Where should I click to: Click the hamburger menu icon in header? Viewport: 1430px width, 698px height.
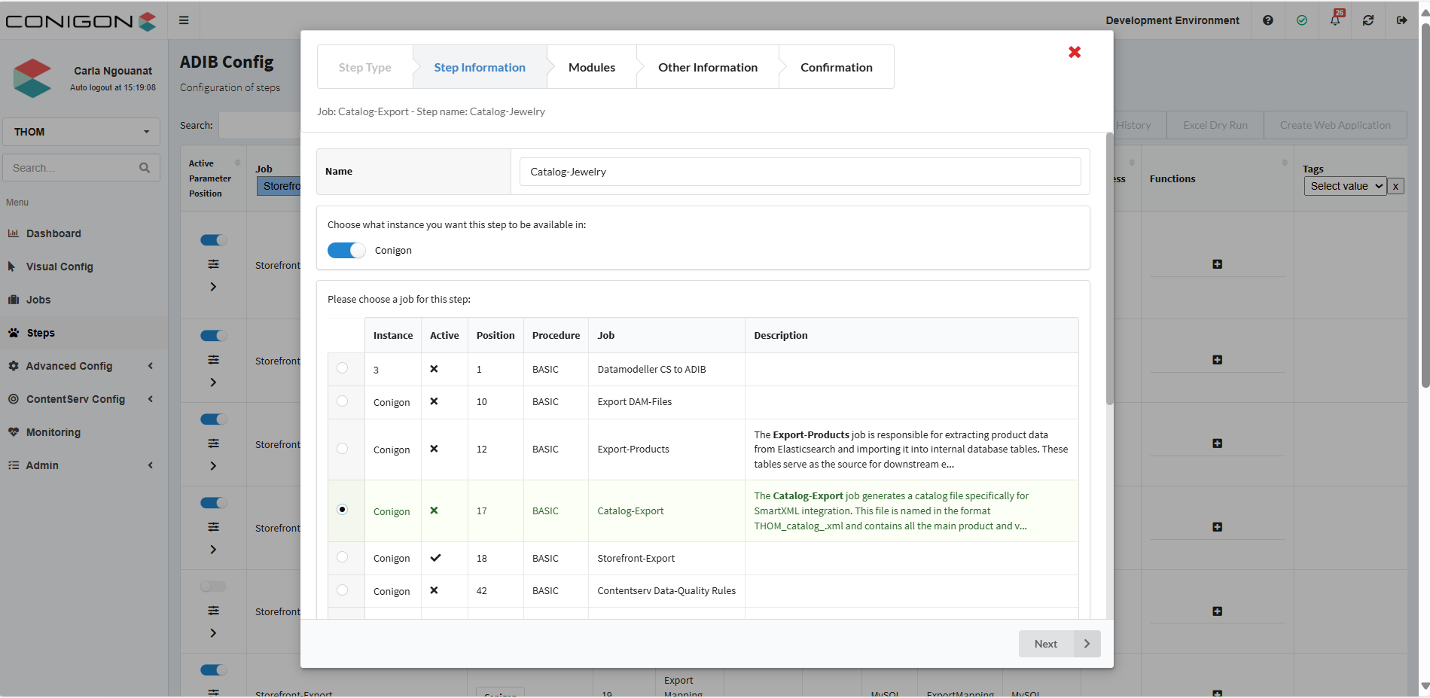[184, 20]
